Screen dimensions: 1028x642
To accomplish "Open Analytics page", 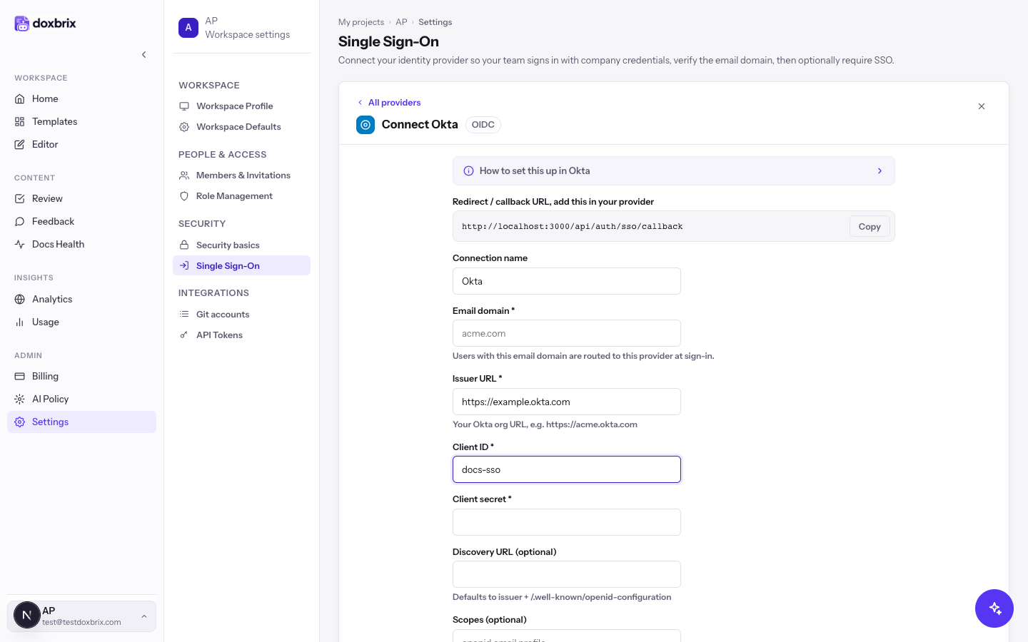I will (81, 299).
